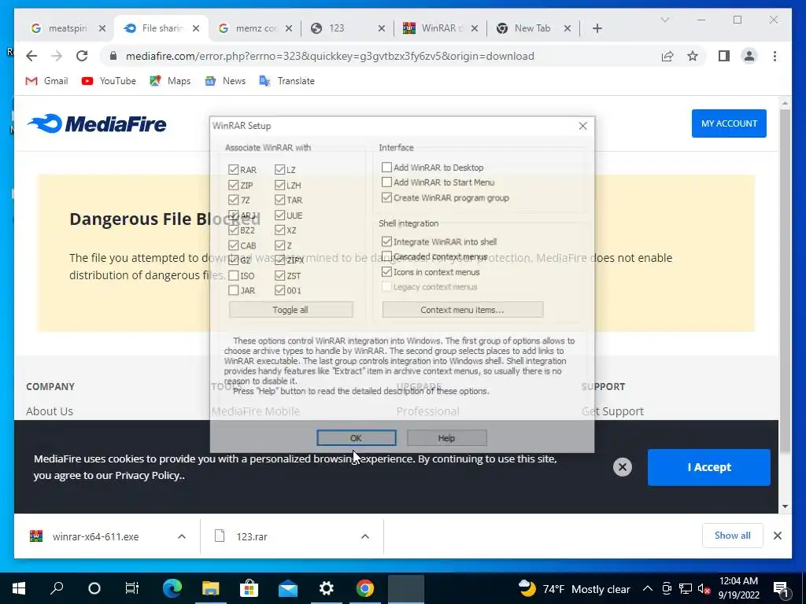Open the notification center icon
The width and height of the screenshot is (806, 604).
click(780, 588)
